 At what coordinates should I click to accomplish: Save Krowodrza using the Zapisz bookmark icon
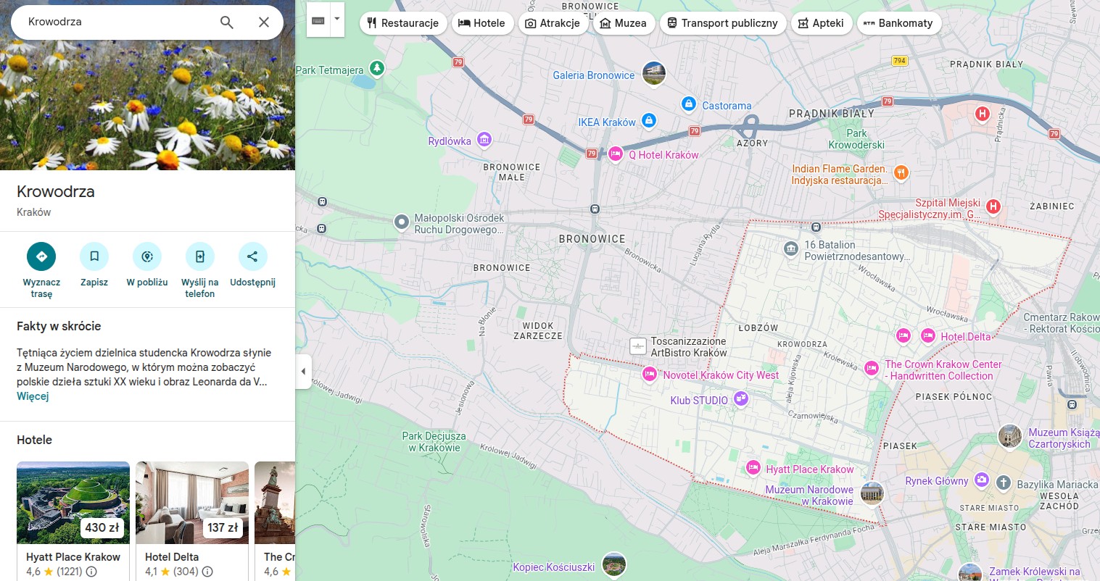94,256
